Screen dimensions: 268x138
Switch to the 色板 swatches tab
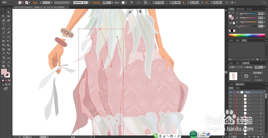231,41
